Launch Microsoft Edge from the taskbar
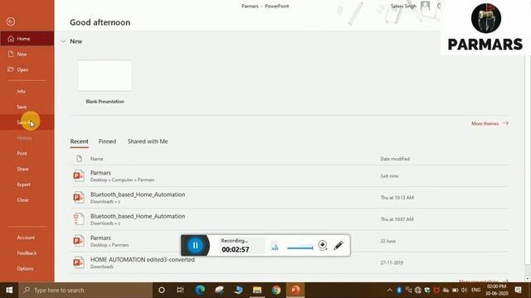 pos(200,291)
